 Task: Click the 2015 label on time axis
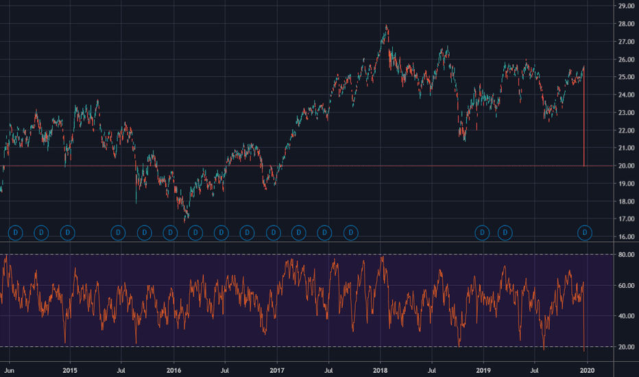(x=70, y=370)
